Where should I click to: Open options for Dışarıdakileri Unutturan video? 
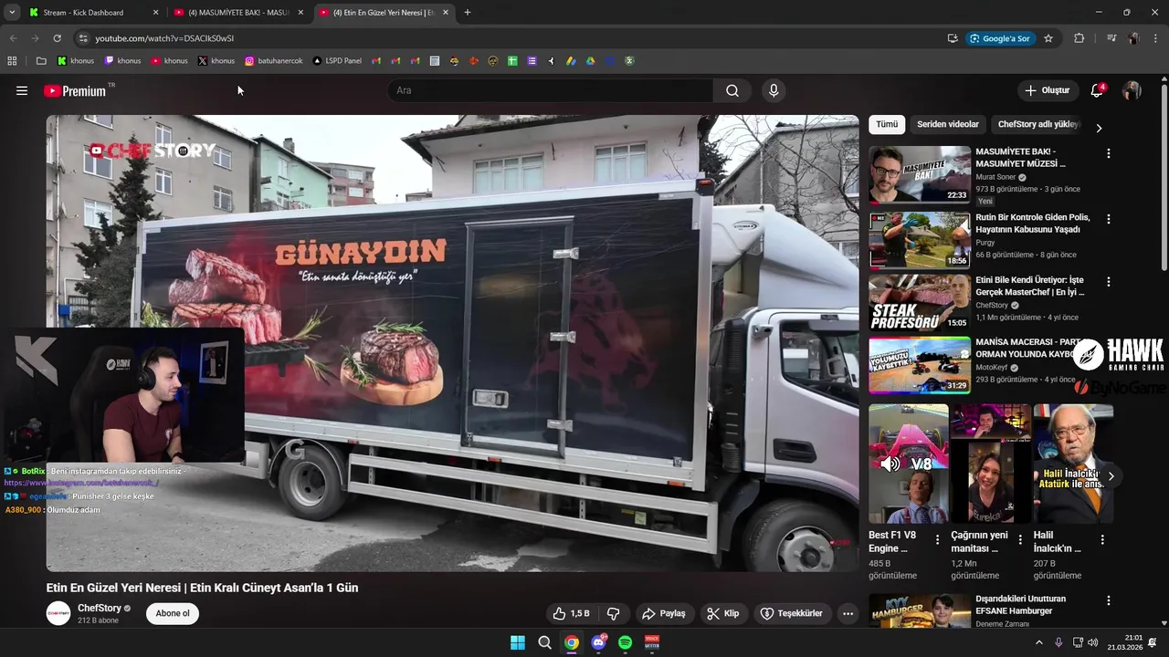[1109, 601]
